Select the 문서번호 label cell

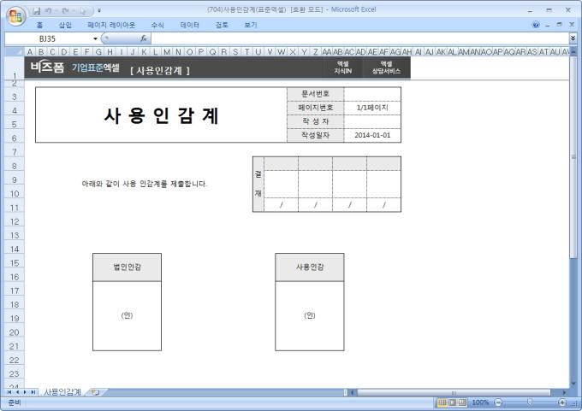316,94
